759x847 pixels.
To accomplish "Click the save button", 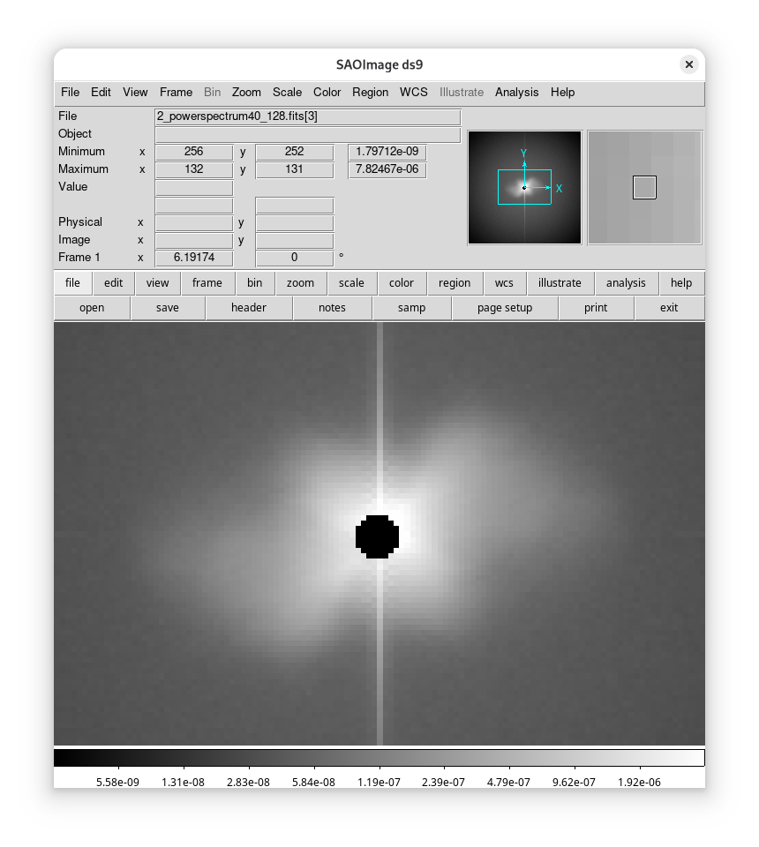I will (x=167, y=308).
